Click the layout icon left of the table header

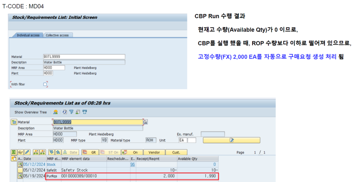coord(14,158)
